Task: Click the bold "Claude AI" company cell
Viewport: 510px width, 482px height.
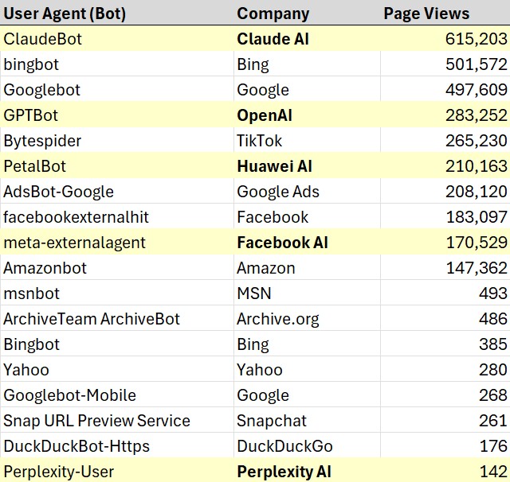Action: 273,39
